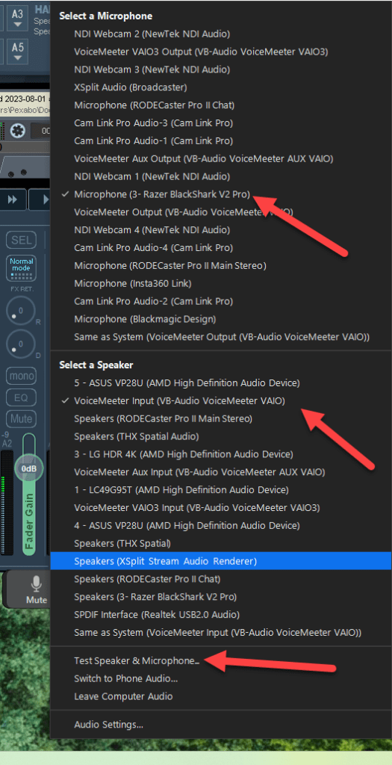
Task: Open Audio Settings from the menu
Action: 109,725
